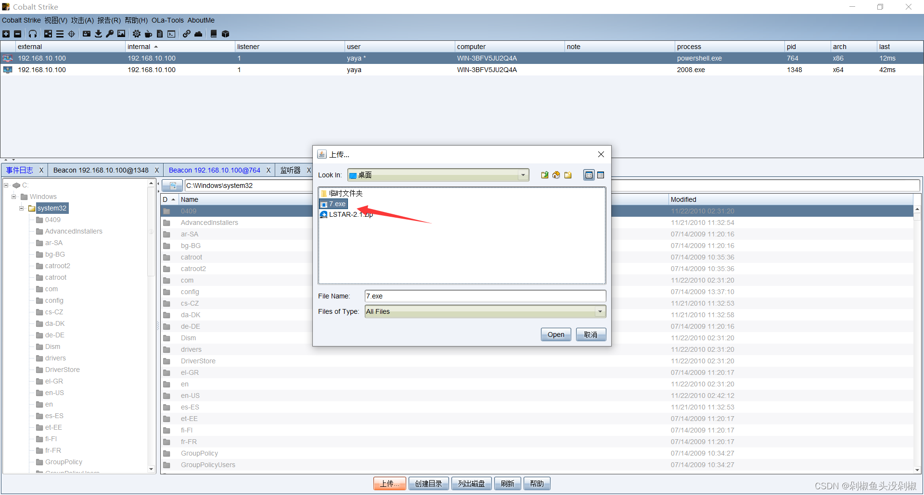Select the 2008.exe beacon row
Screen dimensions: 924x495
462,70
